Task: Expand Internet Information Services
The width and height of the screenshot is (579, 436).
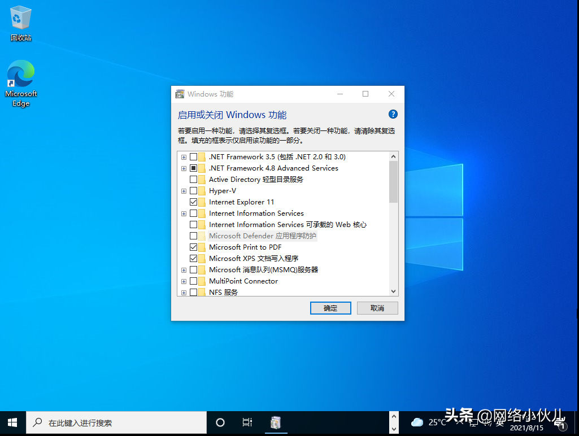Action: [x=184, y=213]
